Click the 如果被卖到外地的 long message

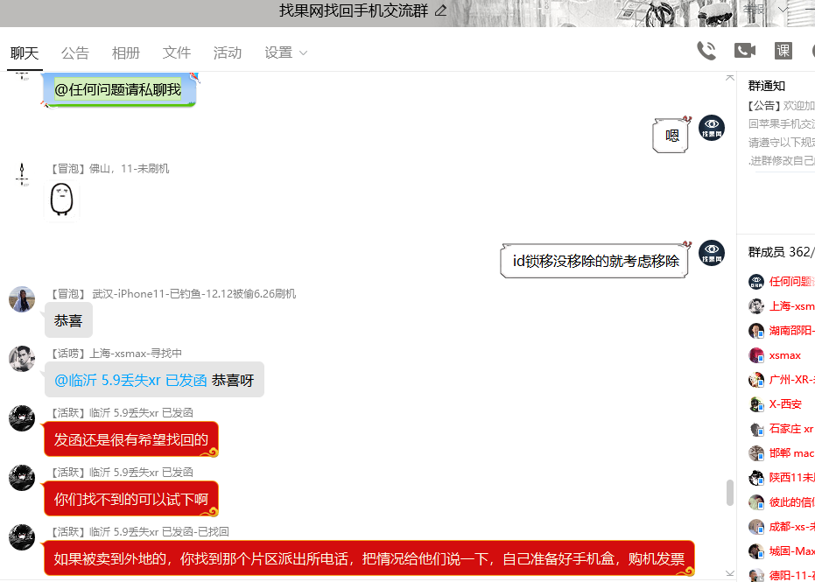coord(369,558)
